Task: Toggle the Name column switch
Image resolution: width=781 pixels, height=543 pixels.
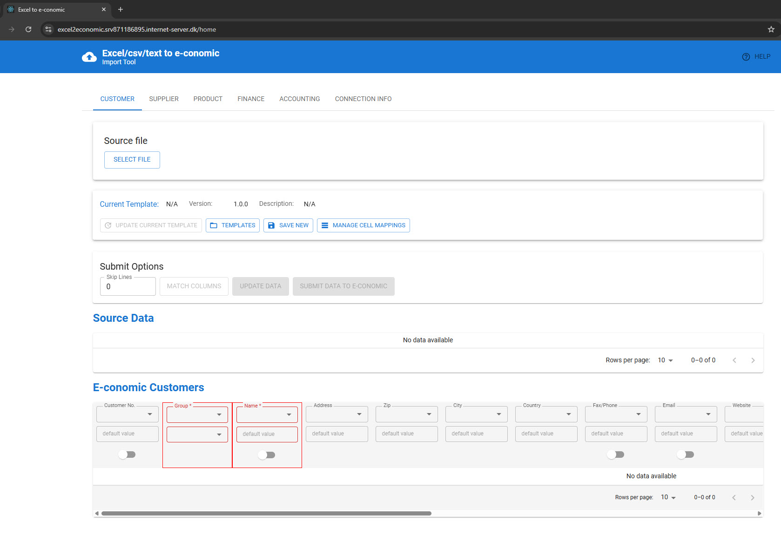Action: [266, 455]
